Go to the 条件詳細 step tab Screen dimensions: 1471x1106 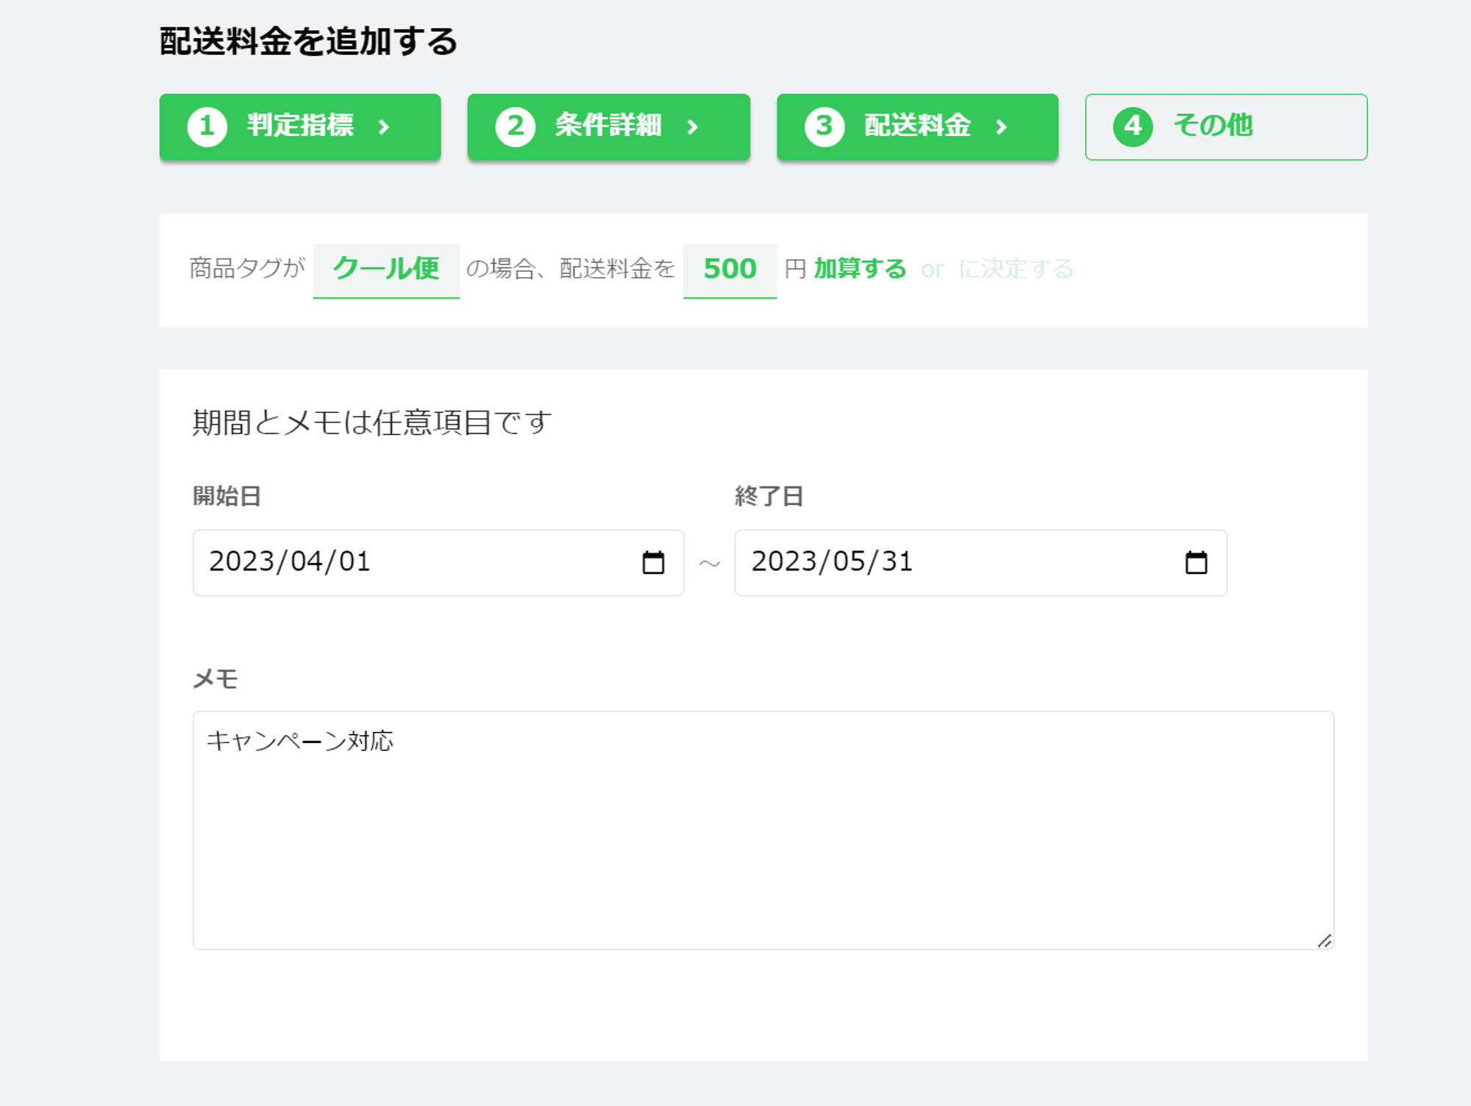click(x=608, y=126)
